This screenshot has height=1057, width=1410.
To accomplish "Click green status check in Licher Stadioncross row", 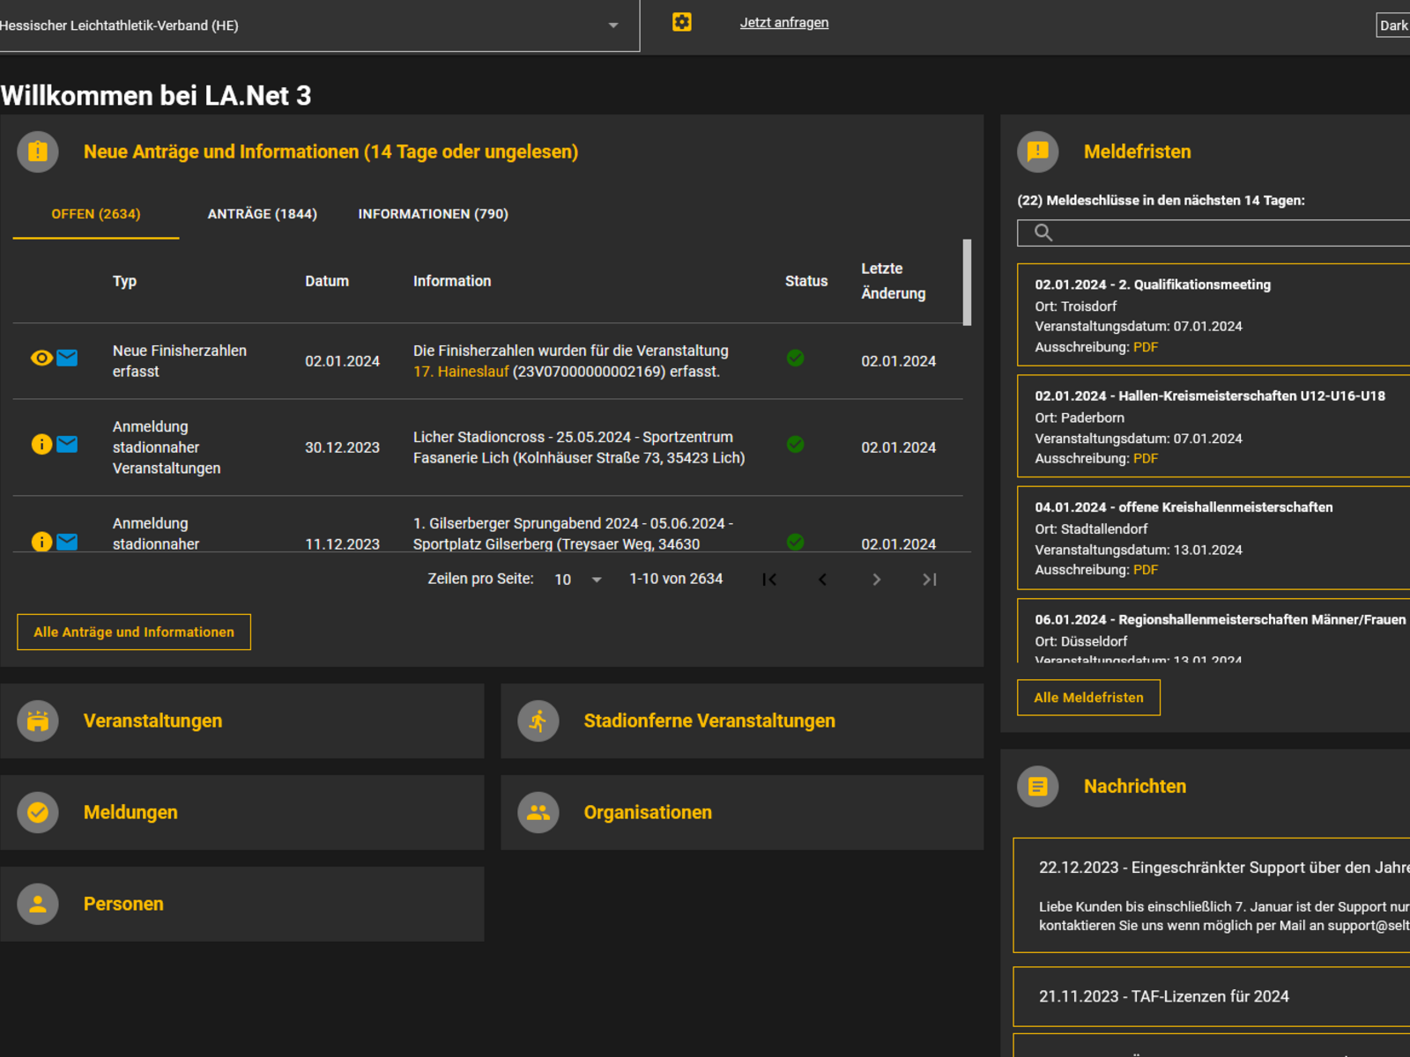I will click(x=795, y=444).
